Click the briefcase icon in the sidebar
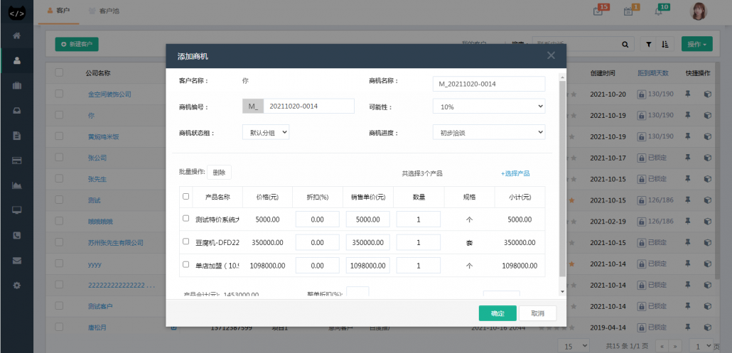Screen dimensions: 732x353 16,86
